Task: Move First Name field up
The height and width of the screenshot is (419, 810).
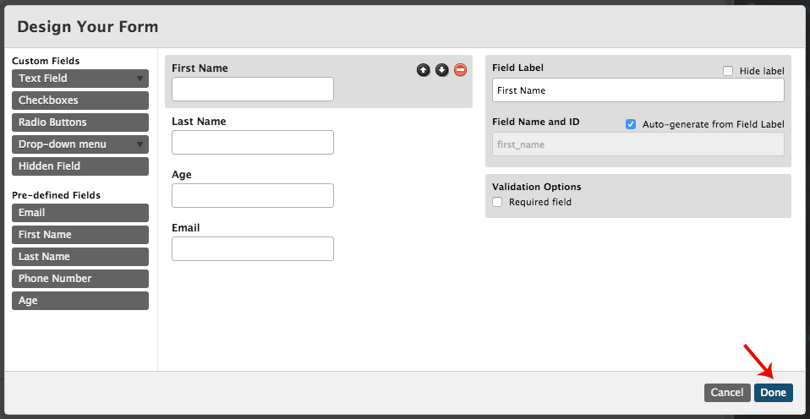Action: pyautogui.click(x=423, y=69)
